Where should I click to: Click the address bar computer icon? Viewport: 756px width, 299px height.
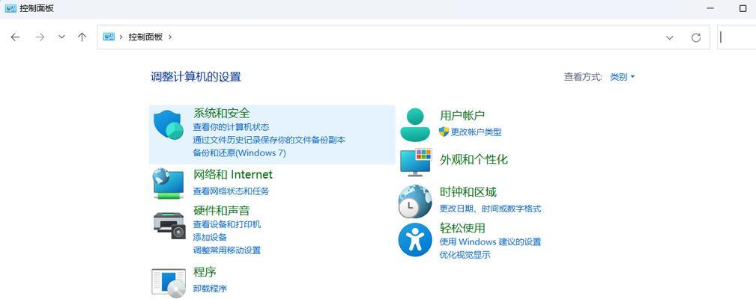(109, 37)
